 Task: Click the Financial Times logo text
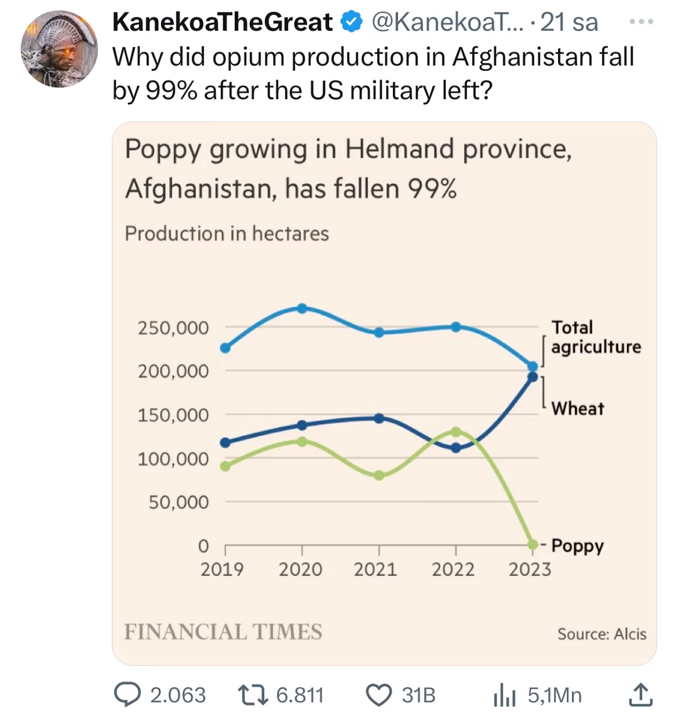223,631
